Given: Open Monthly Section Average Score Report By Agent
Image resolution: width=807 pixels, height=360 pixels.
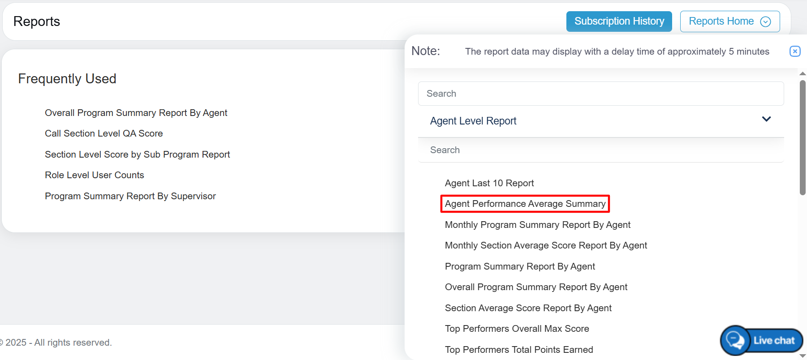Looking at the screenshot, I should pyautogui.click(x=545, y=245).
